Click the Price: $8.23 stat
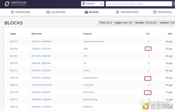 [x=106, y=23]
